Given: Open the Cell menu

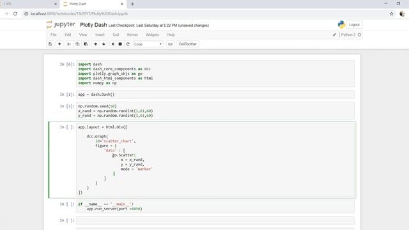Looking at the screenshot, I should click(116, 34).
